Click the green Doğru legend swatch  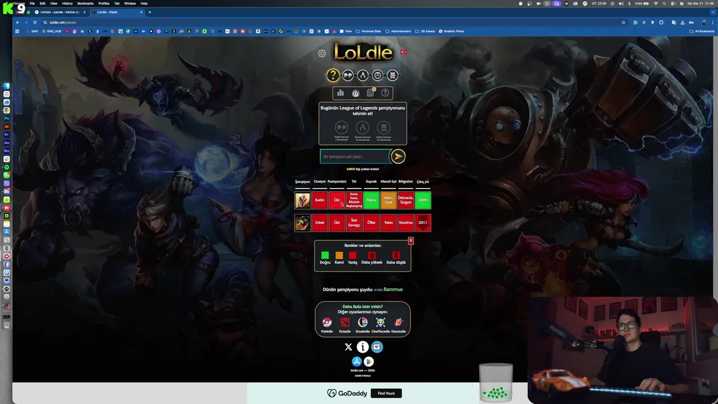325,255
